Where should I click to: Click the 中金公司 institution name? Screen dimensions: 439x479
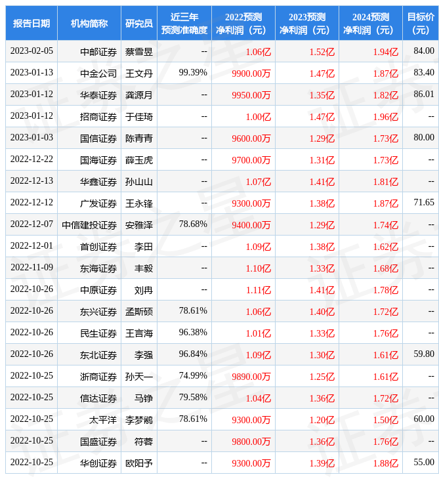pos(98,73)
